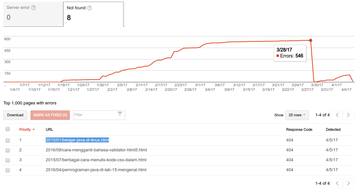
Task: Click the filter funnel icon
Action: [120, 114]
